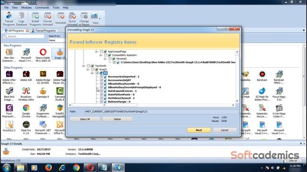Uncheck AccessoriesImported - 1 checkbox
307x172 pixels.
(101, 76)
